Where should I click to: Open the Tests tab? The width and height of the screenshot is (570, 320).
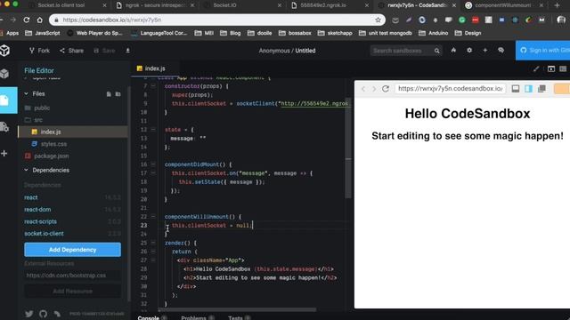239,317
